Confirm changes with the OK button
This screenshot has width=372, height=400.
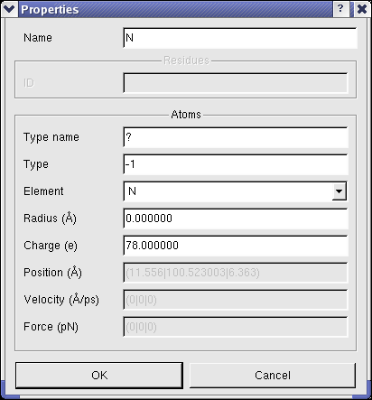coord(99,376)
